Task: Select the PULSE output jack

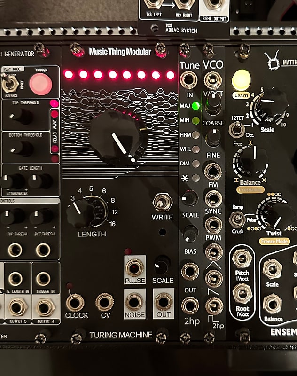Action: coord(135,268)
